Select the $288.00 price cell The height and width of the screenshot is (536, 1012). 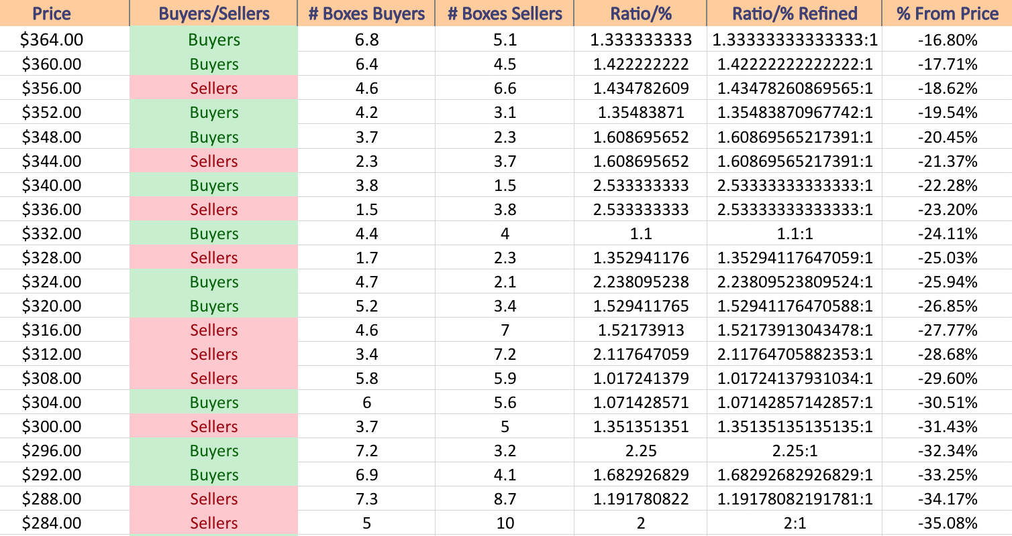[64, 498]
